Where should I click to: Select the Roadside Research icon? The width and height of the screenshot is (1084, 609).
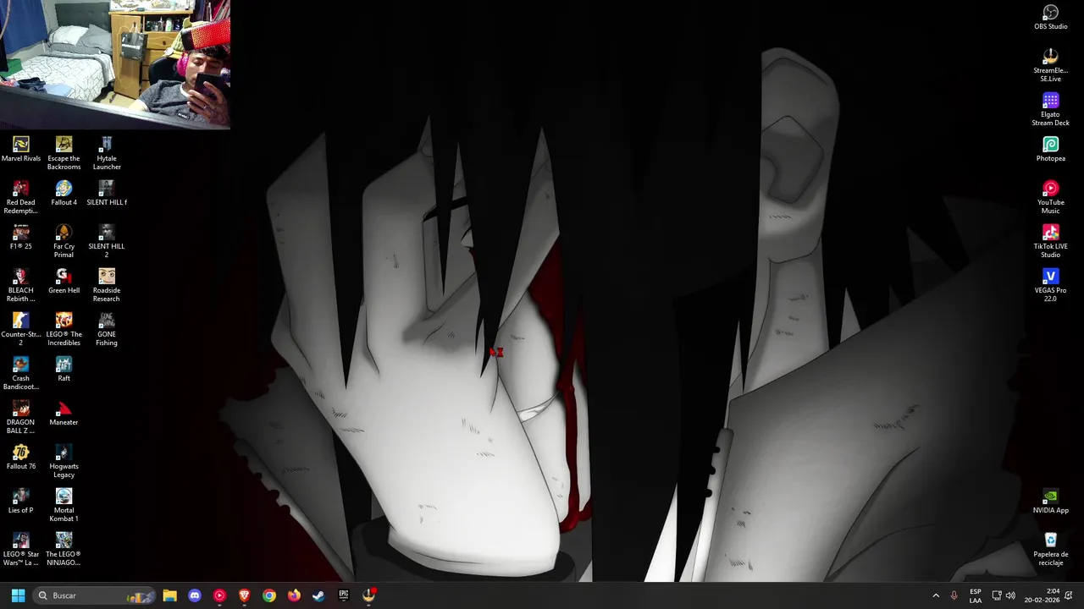tap(107, 286)
